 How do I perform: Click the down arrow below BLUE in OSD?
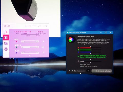click(29, 55)
